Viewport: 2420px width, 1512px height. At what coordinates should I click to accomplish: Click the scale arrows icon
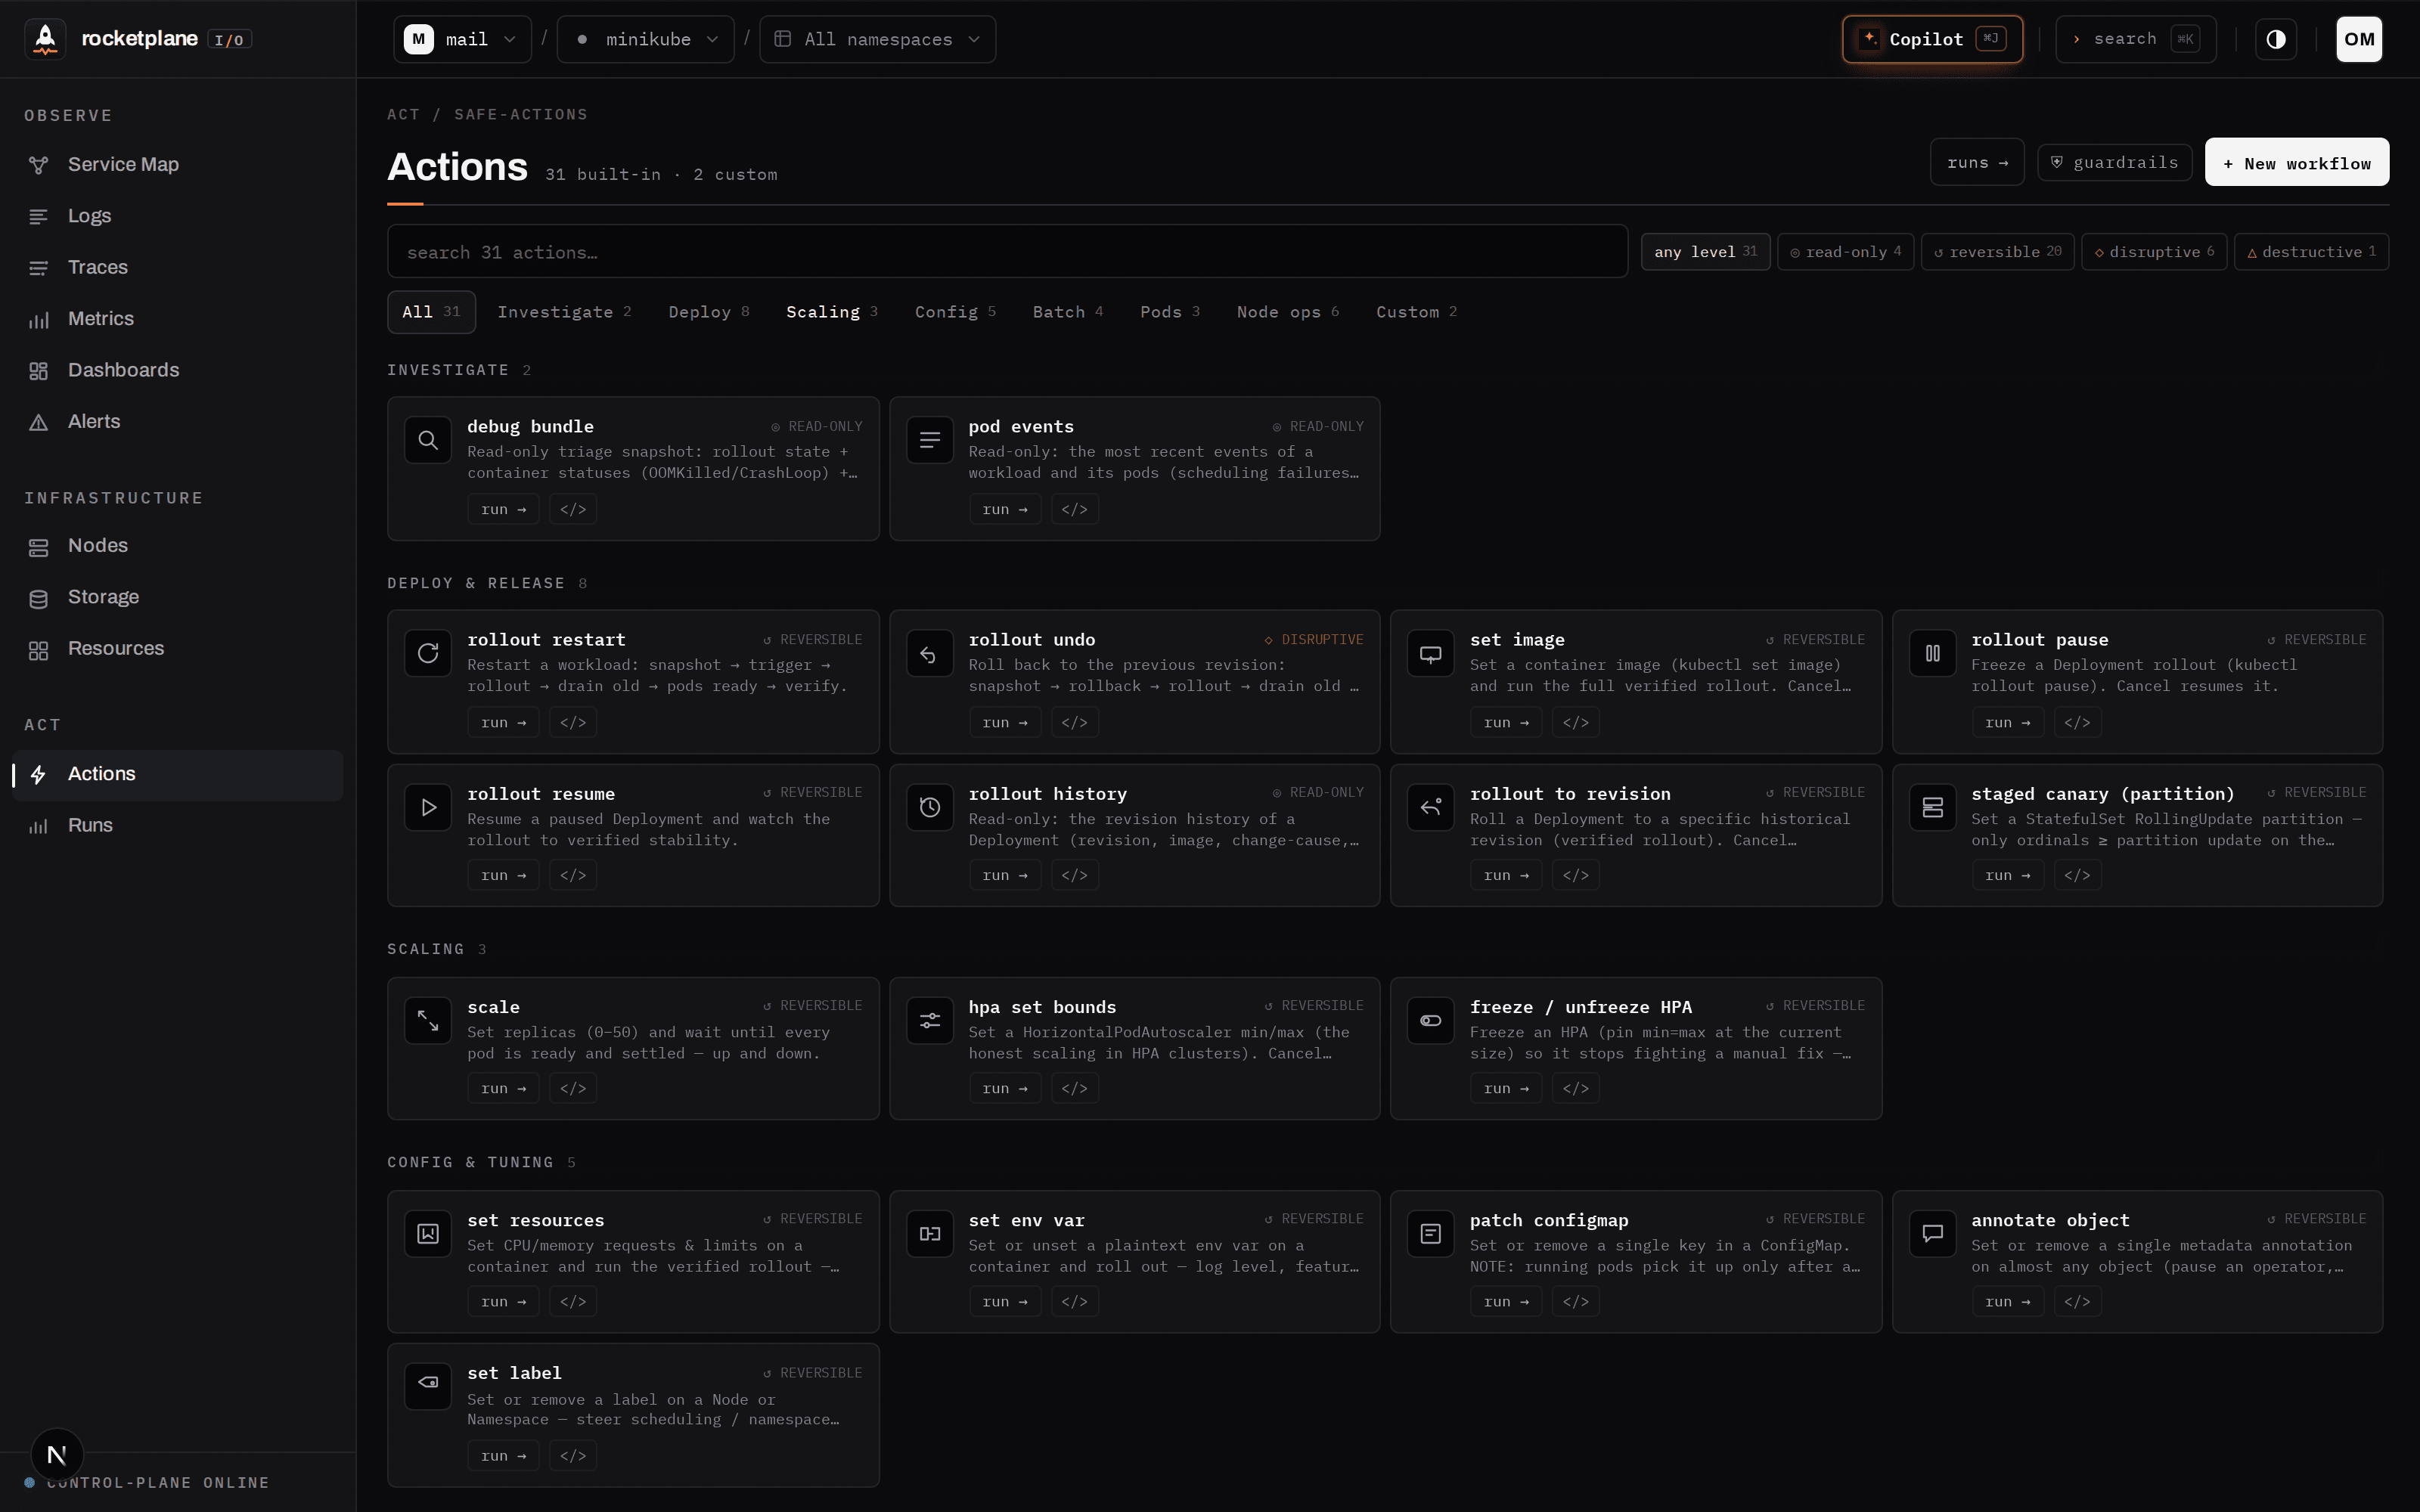(428, 1020)
